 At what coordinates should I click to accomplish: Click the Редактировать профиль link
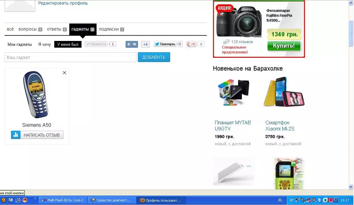coord(63,3)
